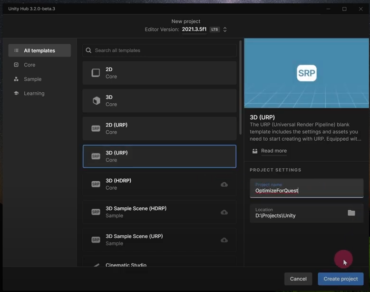Image resolution: width=370 pixels, height=292 pixels.
Task: Close the Unity Hub window
Action: [360, 9]
